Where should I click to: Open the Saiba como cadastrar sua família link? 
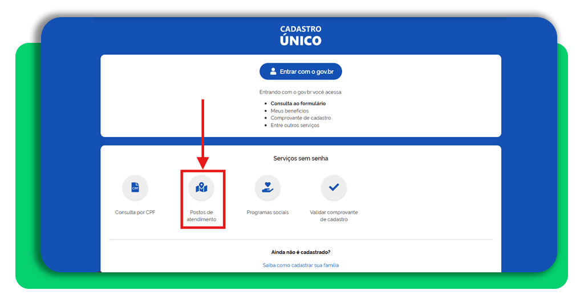301,265
